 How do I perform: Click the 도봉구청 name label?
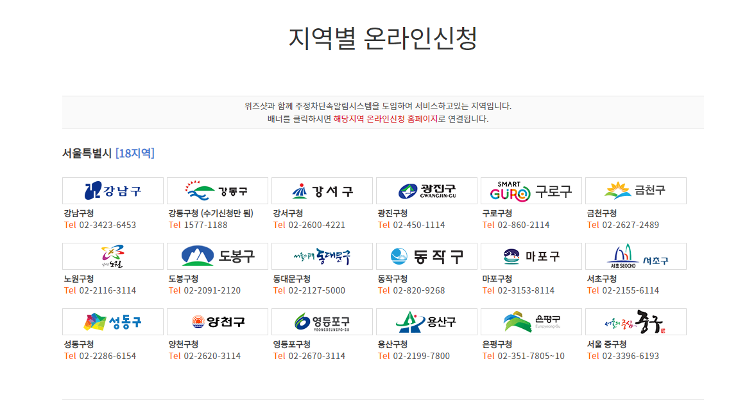pyautogui.click(x=184, y=279)
